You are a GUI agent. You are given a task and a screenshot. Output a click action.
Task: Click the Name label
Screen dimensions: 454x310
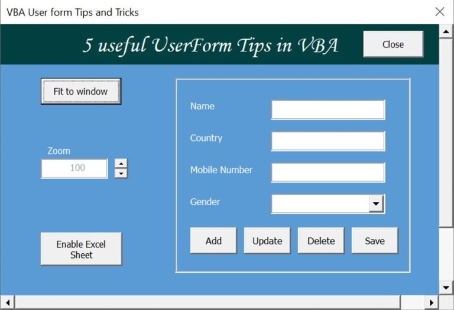pyautogui.click(x=202, y=106)
